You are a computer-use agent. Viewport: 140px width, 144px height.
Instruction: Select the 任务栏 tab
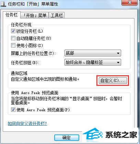pos(12,15)
